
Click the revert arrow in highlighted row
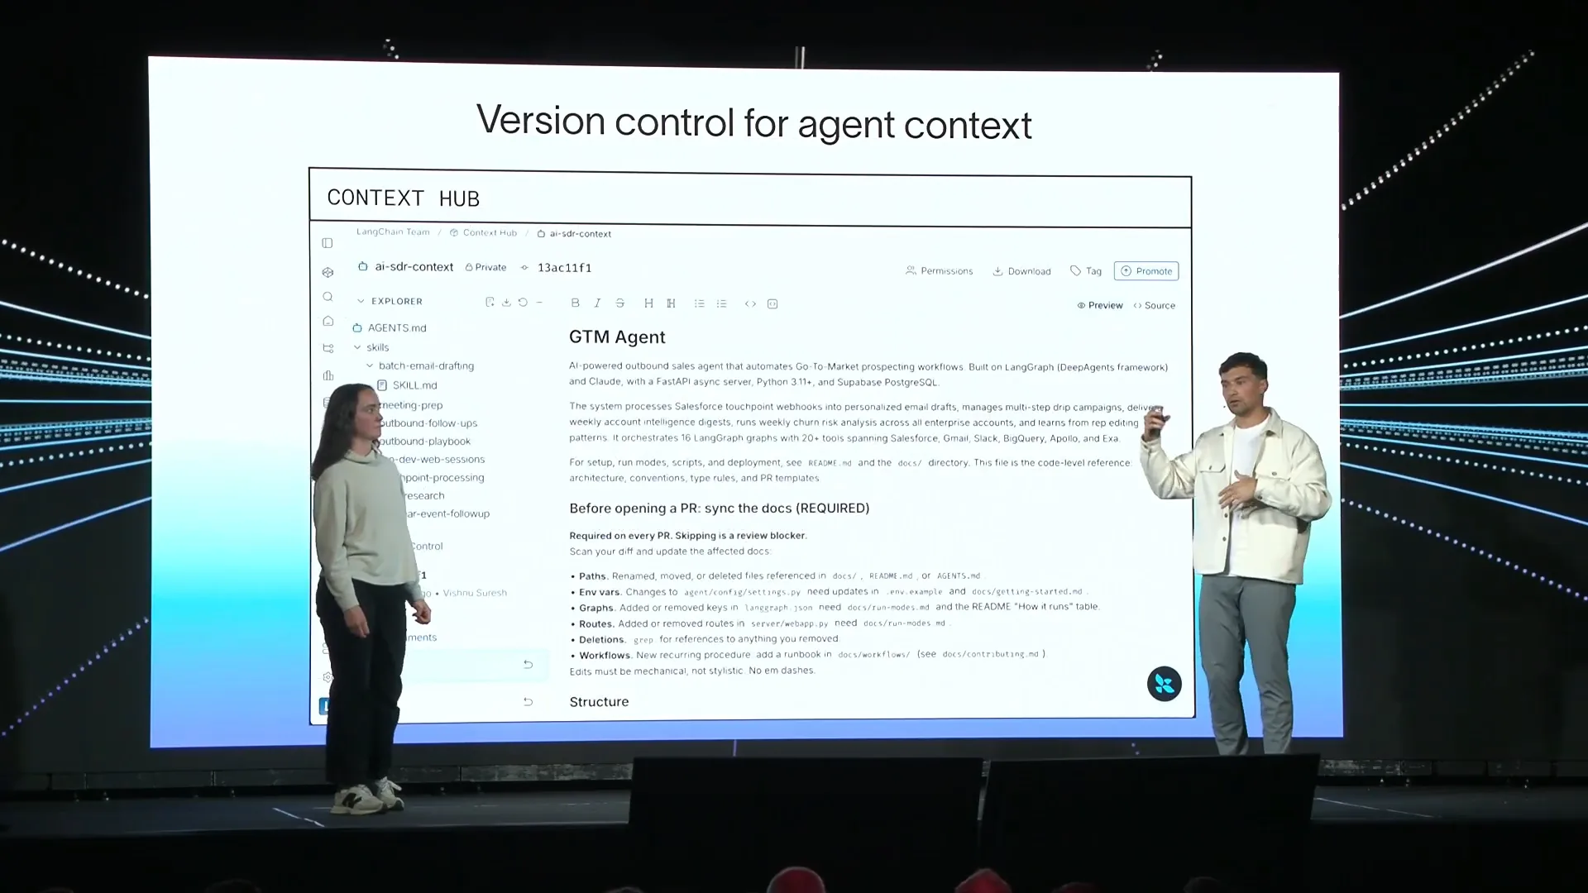(x=528, y=664)
